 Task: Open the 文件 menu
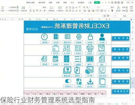coord(128,3)
